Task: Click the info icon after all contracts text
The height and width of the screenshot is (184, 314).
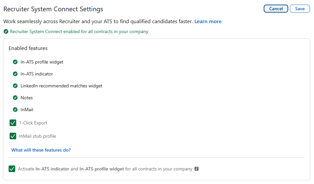Action: click(x=197, y=169)
